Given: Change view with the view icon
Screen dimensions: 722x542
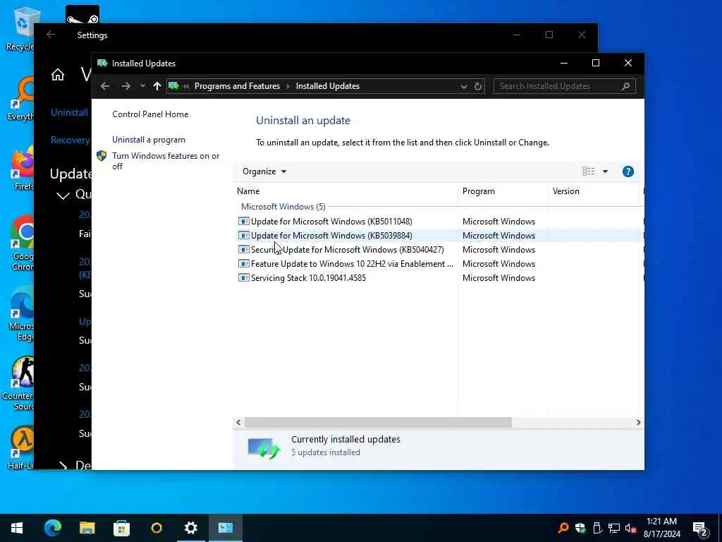Looking at the screenshot, I should (x=589, y=171).
